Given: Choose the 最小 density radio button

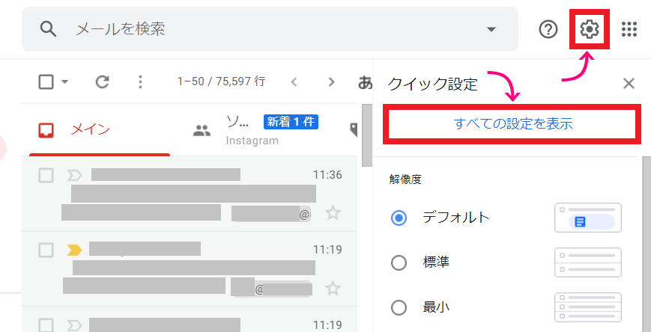Looking at the screenshot, I should click(399, 307).
